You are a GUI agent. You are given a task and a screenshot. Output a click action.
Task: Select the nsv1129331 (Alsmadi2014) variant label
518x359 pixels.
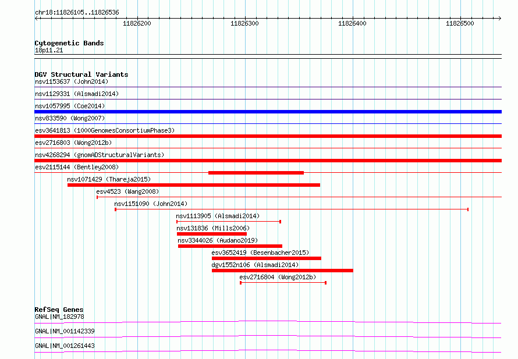77,94
